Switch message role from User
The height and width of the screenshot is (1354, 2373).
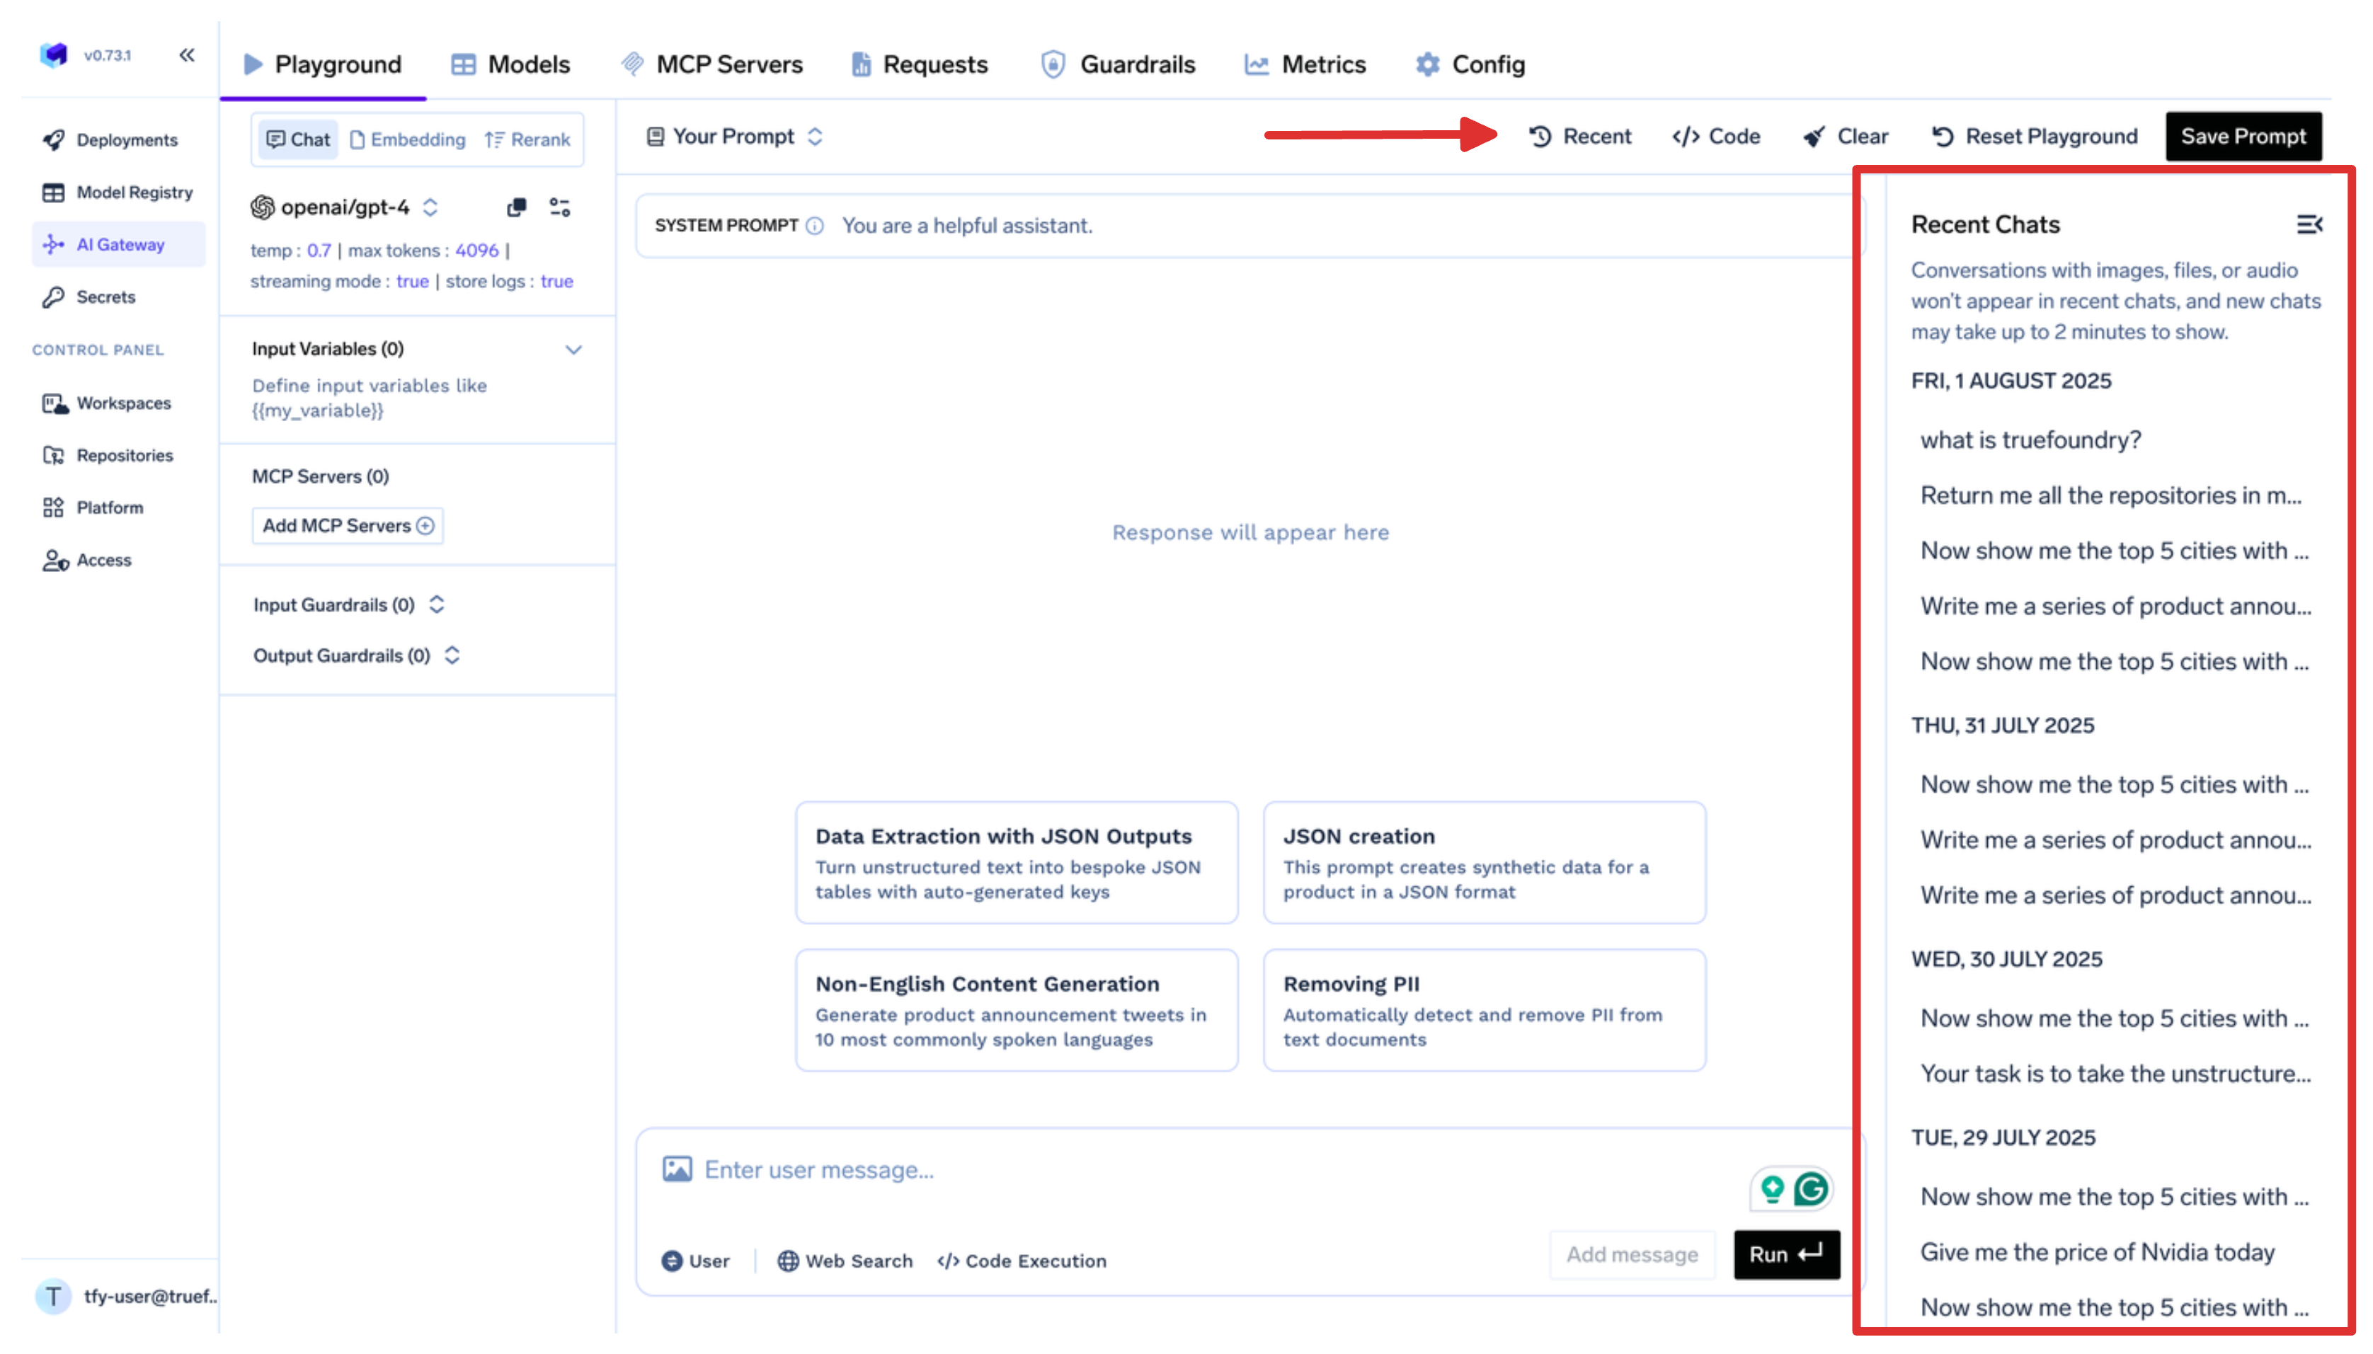(694, 1261)
